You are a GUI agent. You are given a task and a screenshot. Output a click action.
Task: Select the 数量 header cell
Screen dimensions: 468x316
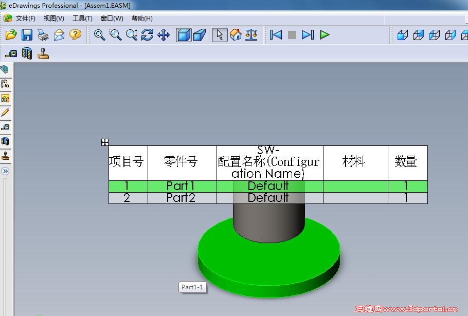pyautogui.click(x=408, y=163)
